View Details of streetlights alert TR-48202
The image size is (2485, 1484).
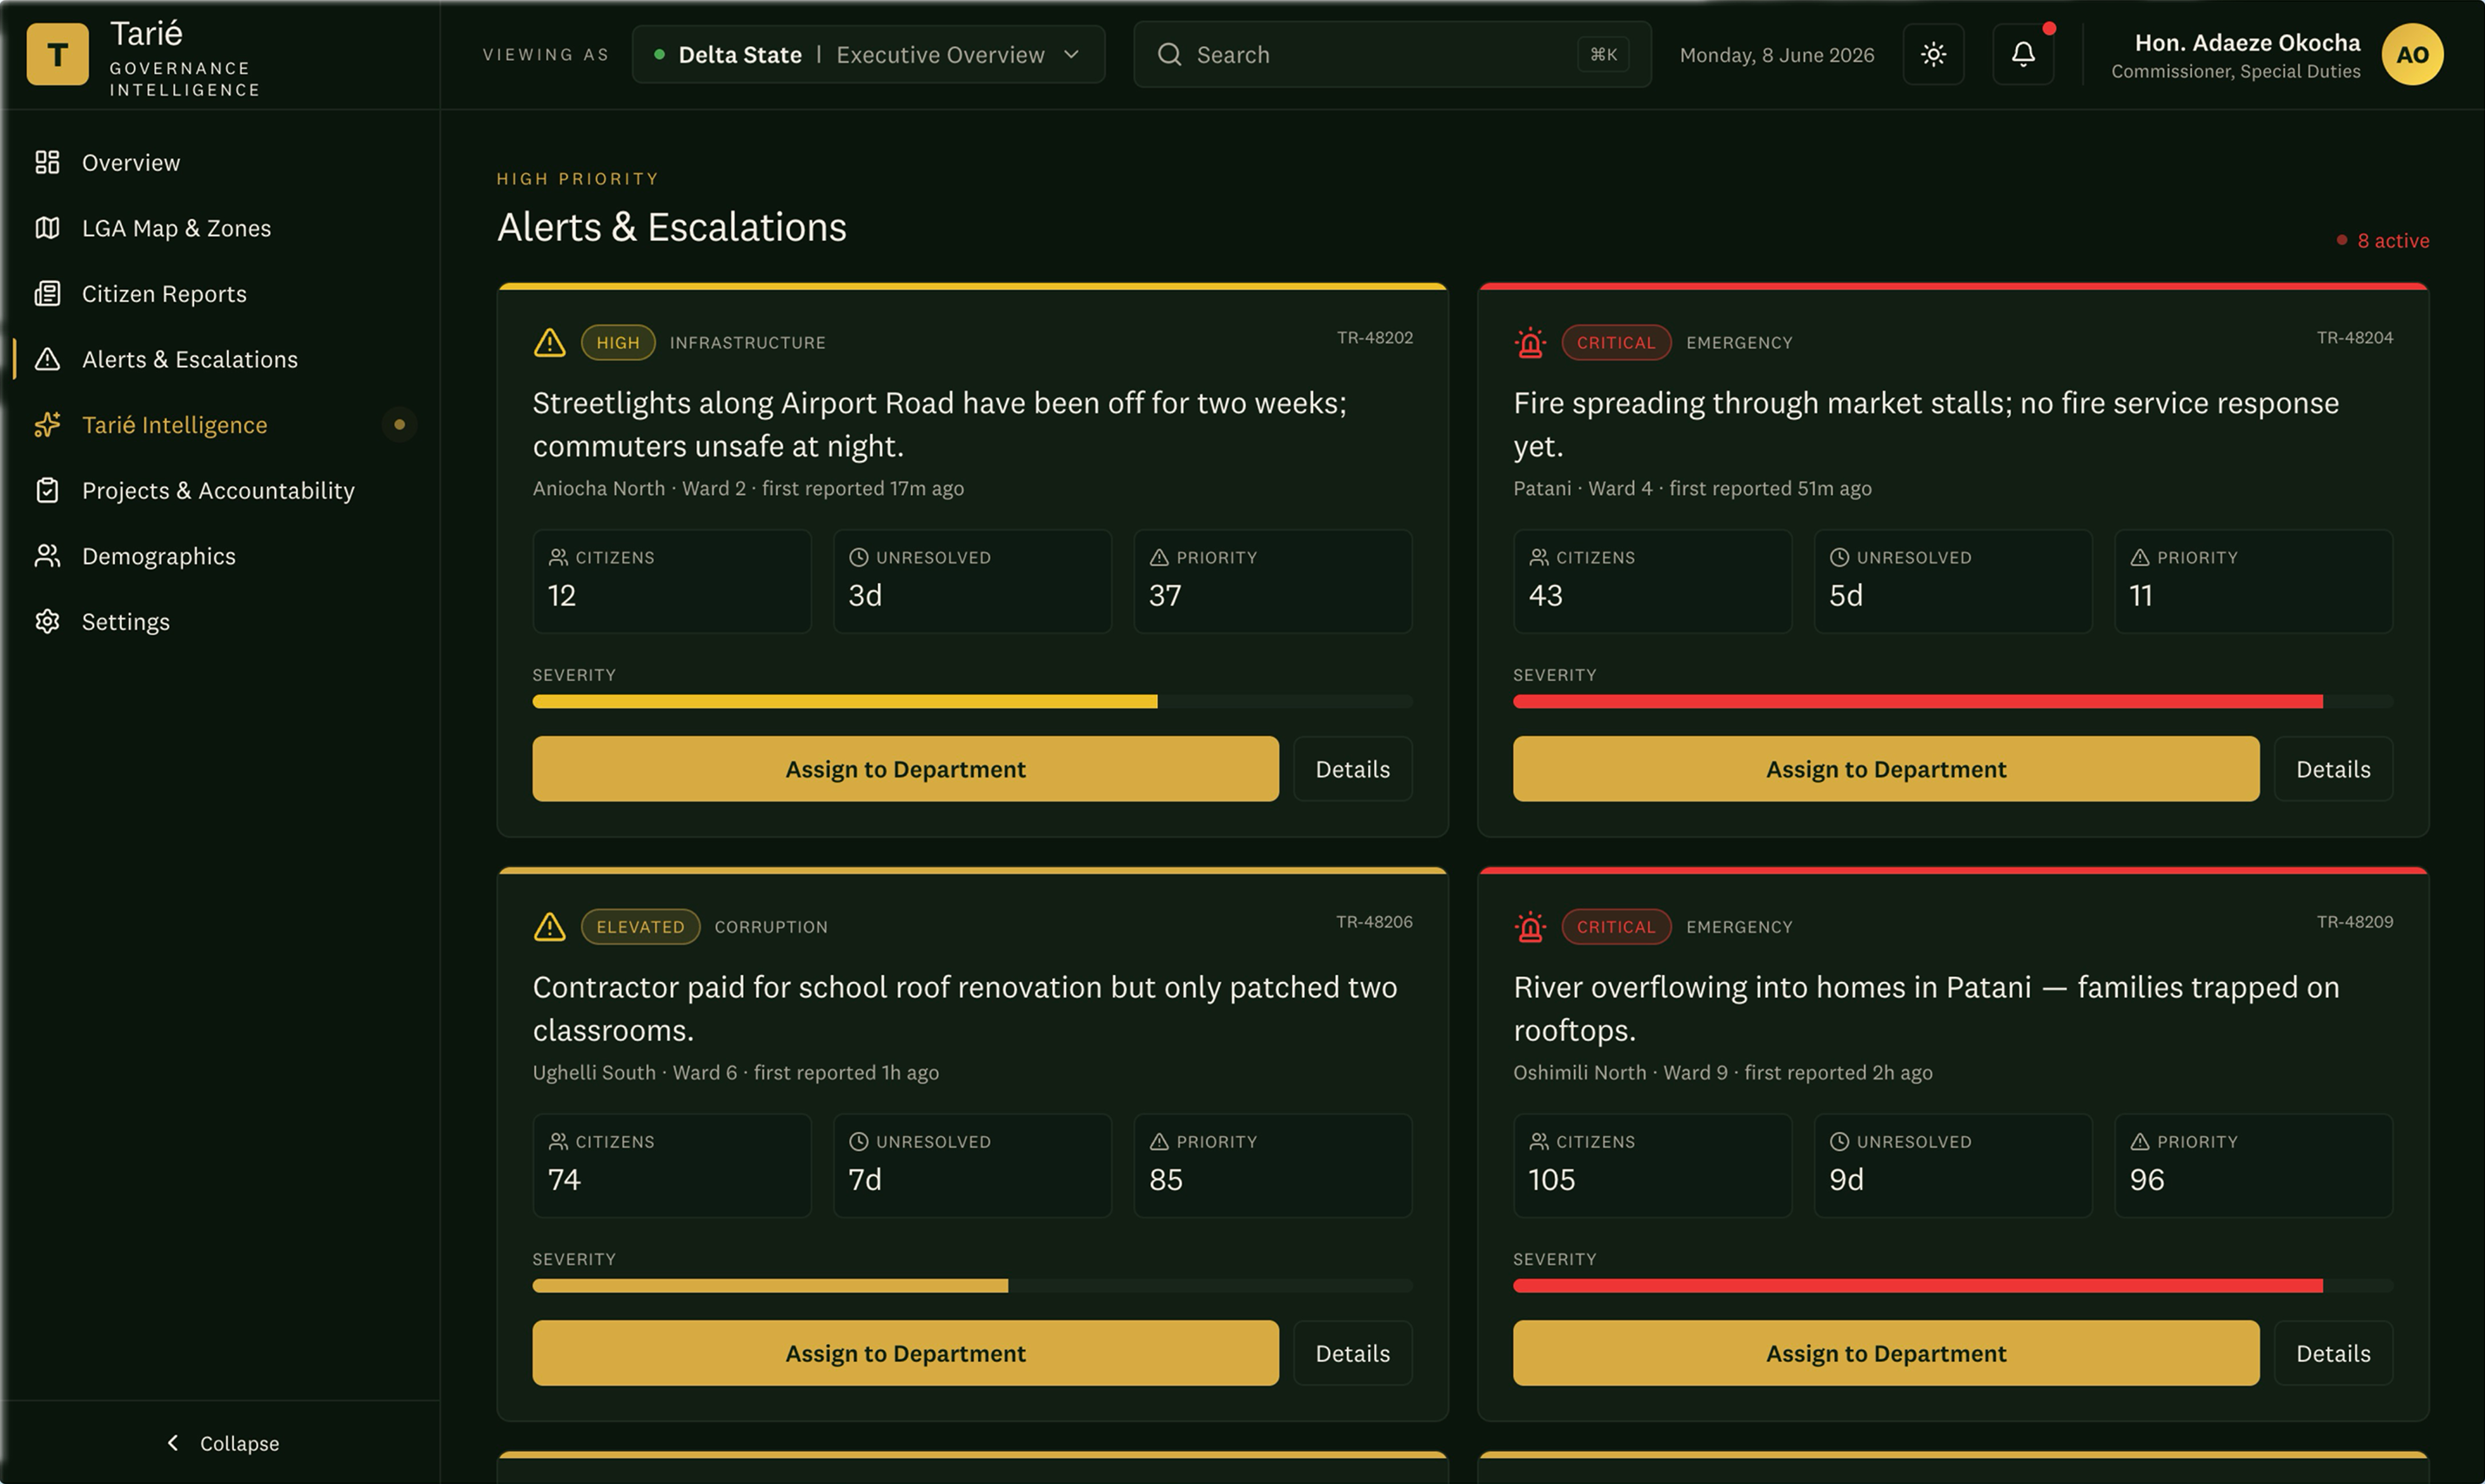(x=1352, y=769)
